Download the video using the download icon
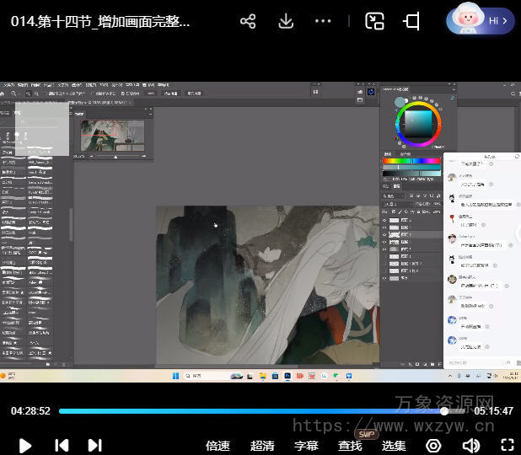The height and width of the screenshot is (455, 521). pos(286,22)
